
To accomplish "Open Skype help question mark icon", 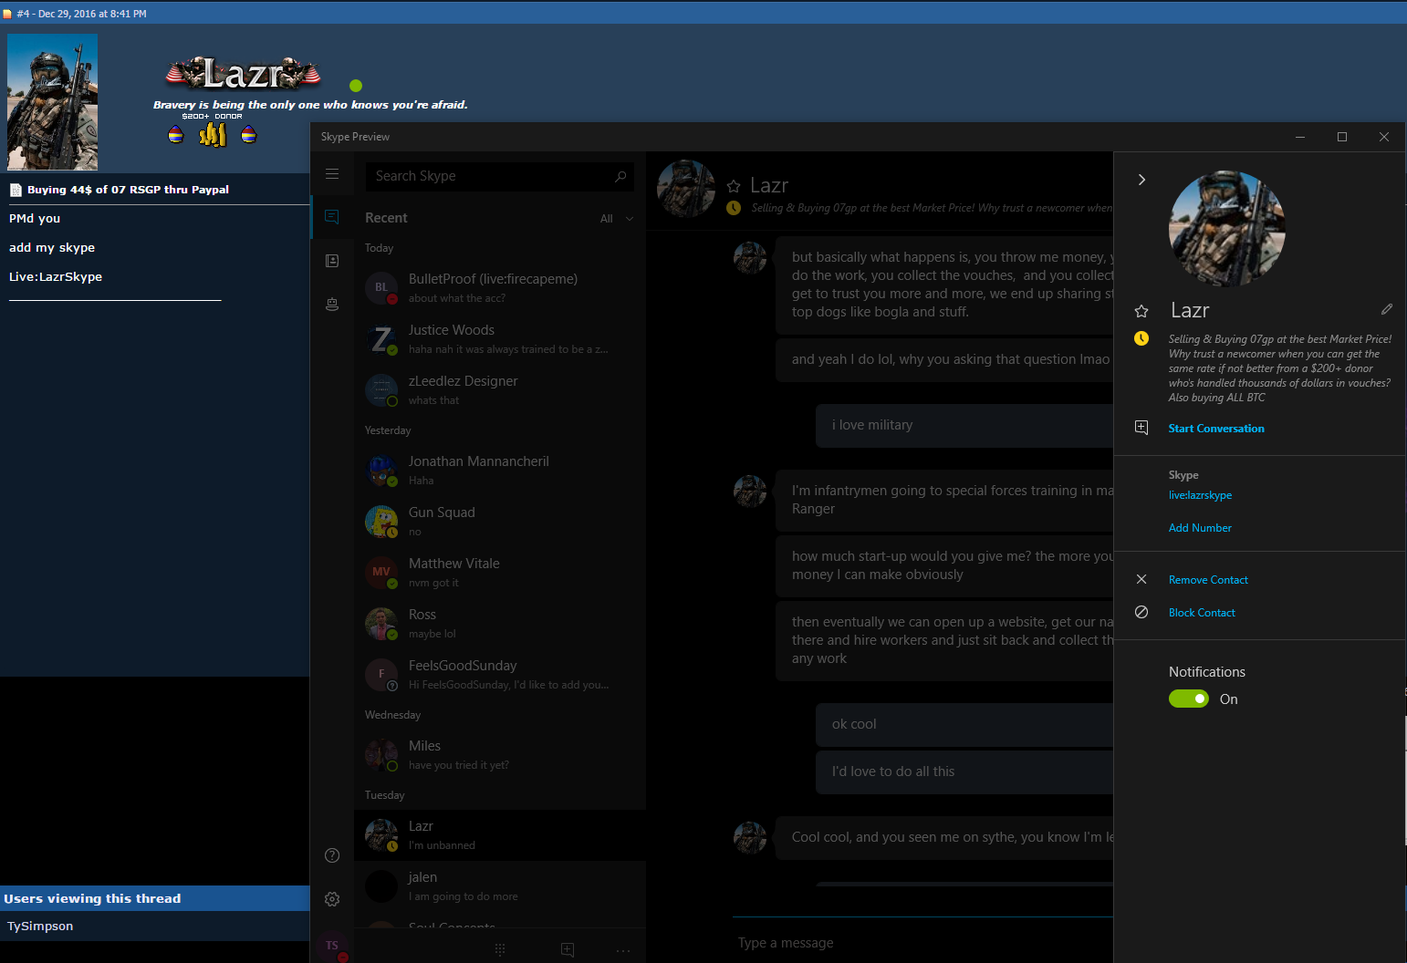I will (332, 855).
